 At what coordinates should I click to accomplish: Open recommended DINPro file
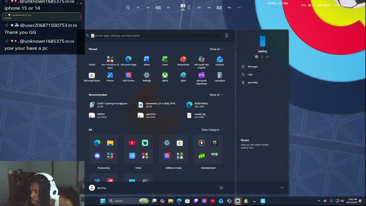(x=98, y=116)
